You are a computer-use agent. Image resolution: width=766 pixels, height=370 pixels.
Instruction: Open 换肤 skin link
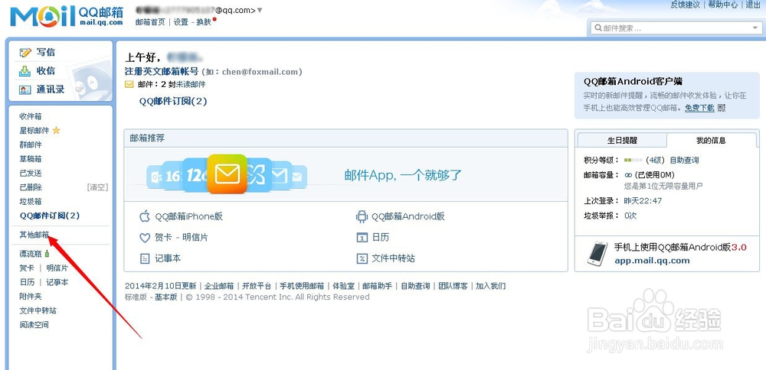coord(204,22)
